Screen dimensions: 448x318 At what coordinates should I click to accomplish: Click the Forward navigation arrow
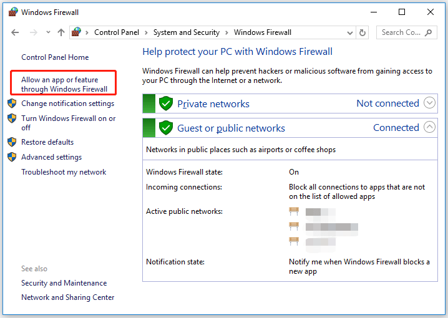tap(34, 32)
